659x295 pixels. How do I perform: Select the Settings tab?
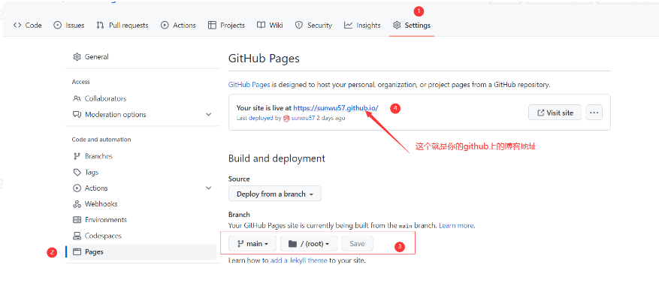pyautogui.click(x=412, y=26)
